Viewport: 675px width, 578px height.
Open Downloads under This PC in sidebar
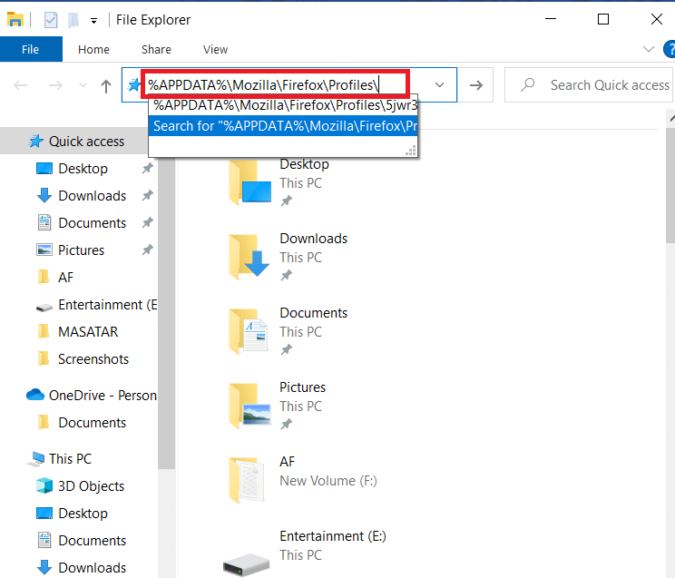[92, 568]
